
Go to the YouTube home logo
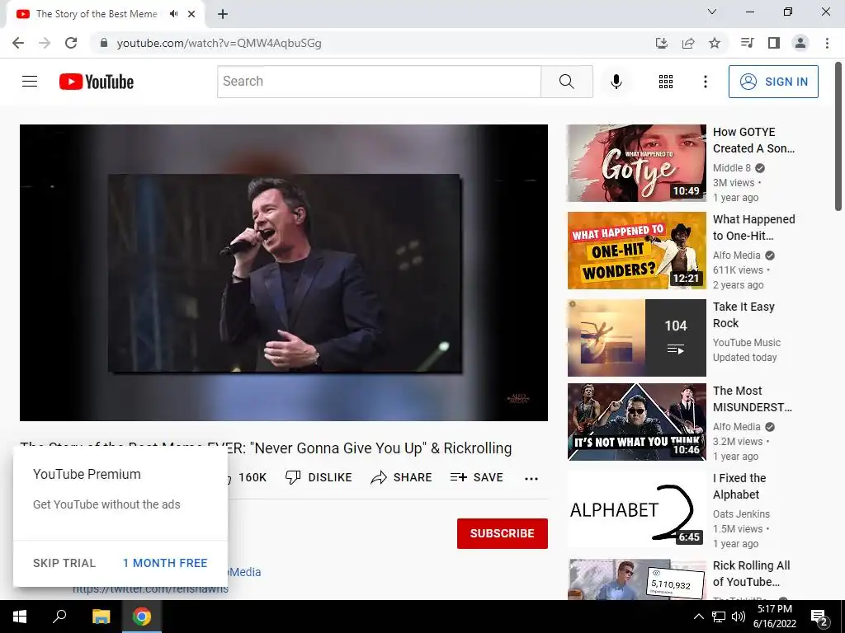coord(97,82)
